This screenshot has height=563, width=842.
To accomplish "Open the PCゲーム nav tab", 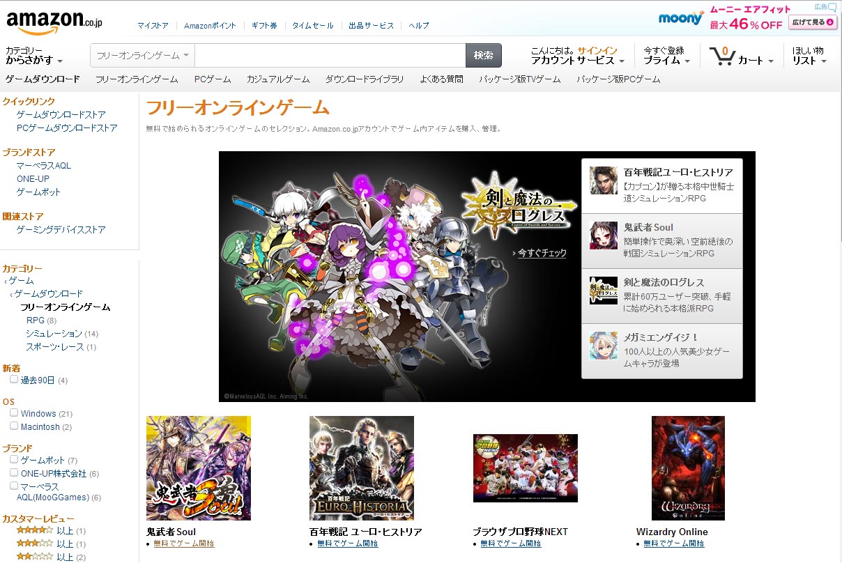I will pyautogui.click(x=213, y=79).
